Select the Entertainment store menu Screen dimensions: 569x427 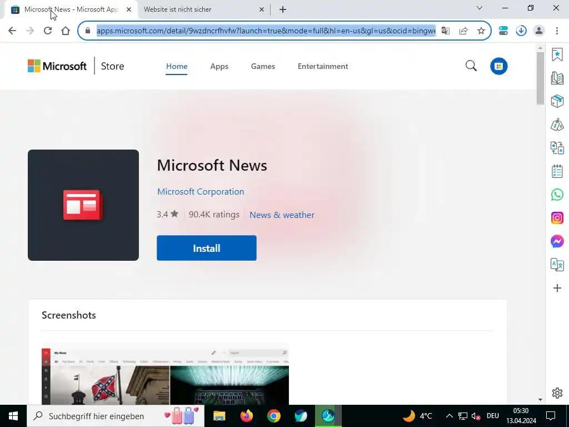click(x=323, y=66)
